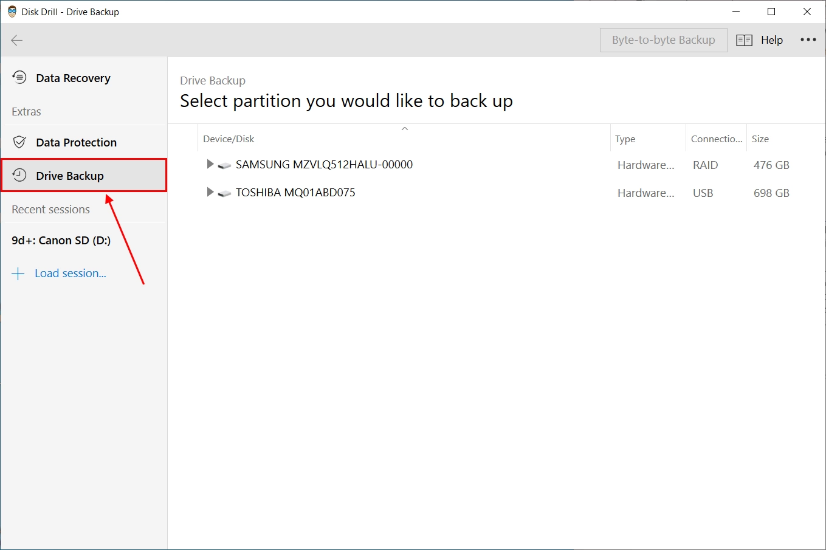Click the 476 GB size cell
This screenshot has height=550, width=826.
pos(771,165)
